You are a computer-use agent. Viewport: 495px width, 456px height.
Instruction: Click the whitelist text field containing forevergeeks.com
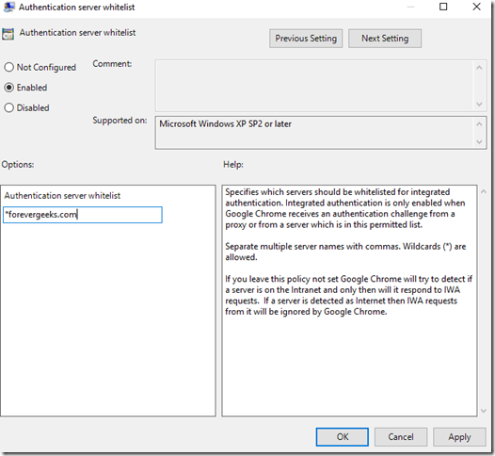click(83, 215)
